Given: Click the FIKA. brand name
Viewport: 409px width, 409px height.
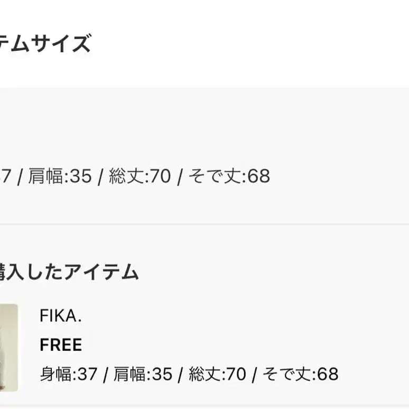Looking at the screenshot, I should coord(61,316).
